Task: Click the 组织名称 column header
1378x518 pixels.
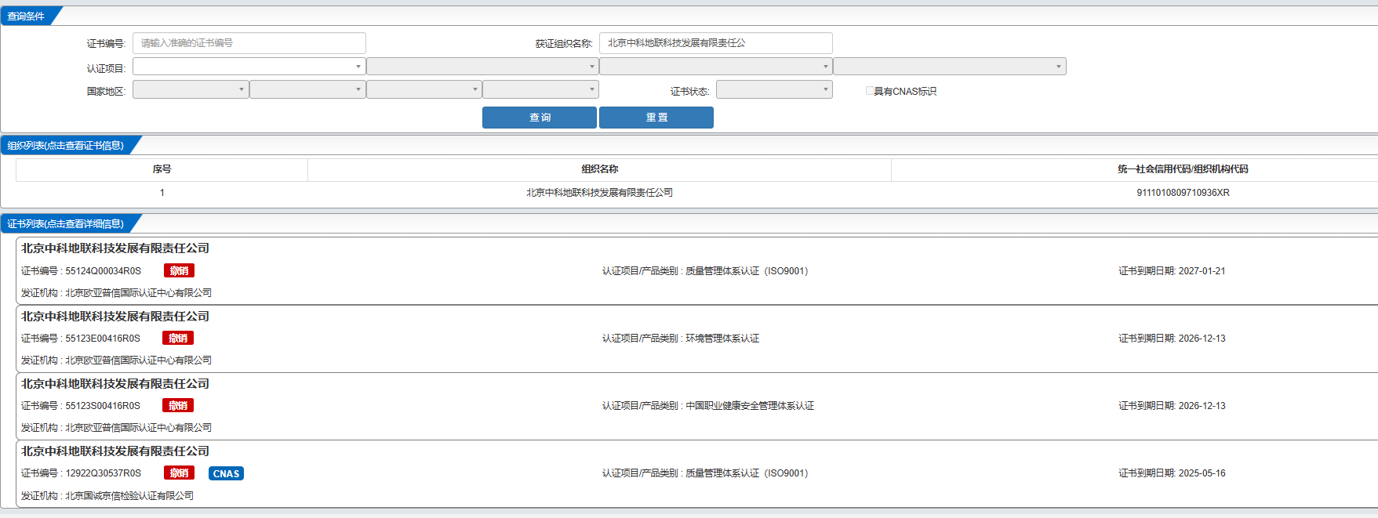Action: [599, 169]
